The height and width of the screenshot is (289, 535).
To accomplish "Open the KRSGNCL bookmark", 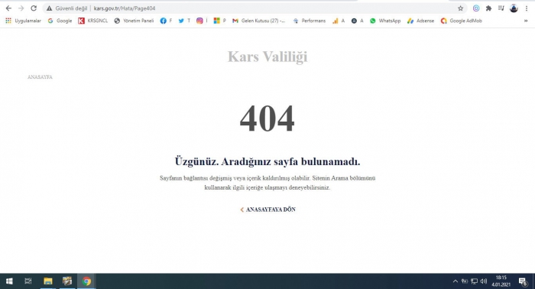I will pyautogui.click(x=92, y=21).
